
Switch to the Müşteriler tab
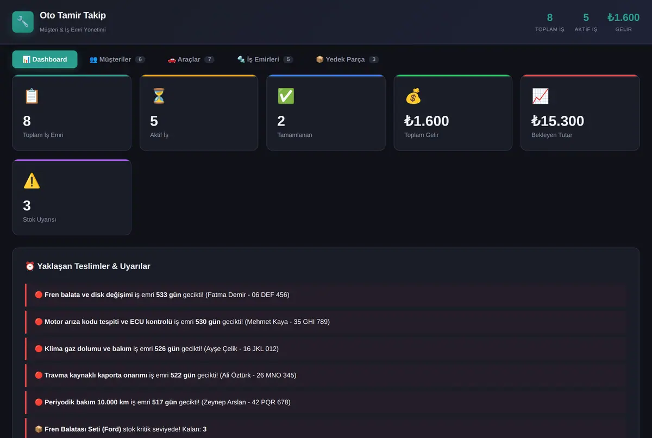(117, 59)
